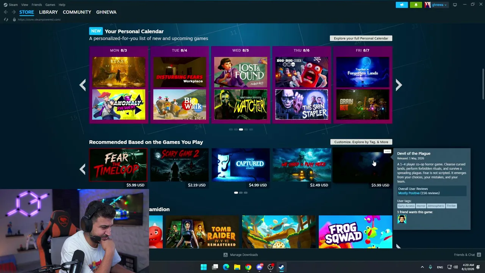The height and width of the screenshot is (273, 485).
Task: Open the Friends & Chat icon
Action: 479,255
